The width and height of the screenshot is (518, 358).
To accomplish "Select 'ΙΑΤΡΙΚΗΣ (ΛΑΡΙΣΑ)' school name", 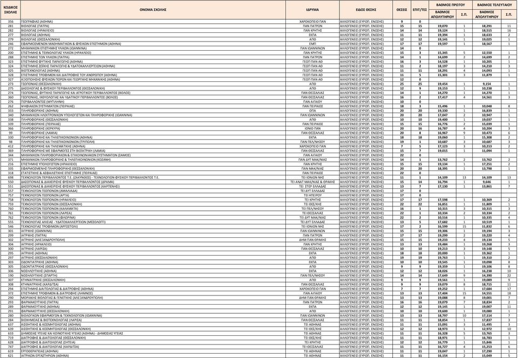I will click(153, 249).
